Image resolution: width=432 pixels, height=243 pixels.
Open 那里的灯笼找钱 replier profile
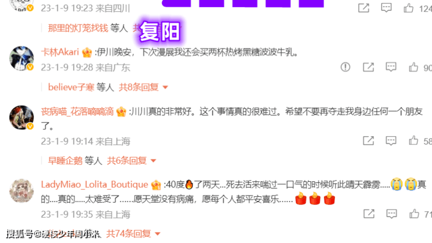tap(78, 28)
